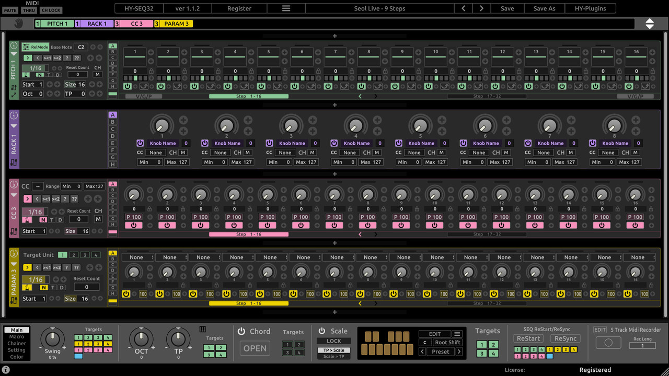Click the hand icon at top left

pos(18,23)
